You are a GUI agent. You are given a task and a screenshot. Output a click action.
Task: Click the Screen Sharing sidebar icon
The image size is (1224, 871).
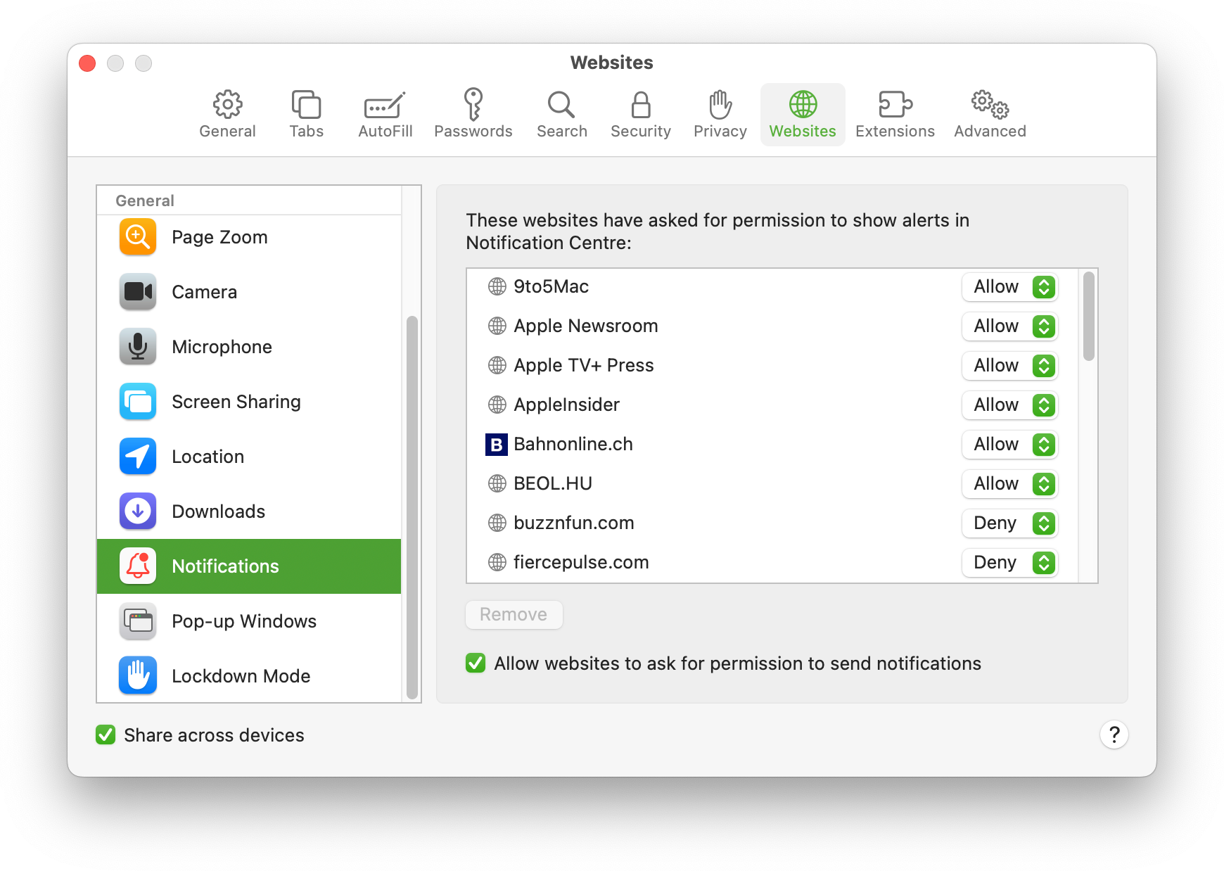(138, 402)
